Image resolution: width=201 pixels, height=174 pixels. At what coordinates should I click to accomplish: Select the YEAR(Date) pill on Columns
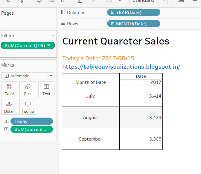click(134, 13)
